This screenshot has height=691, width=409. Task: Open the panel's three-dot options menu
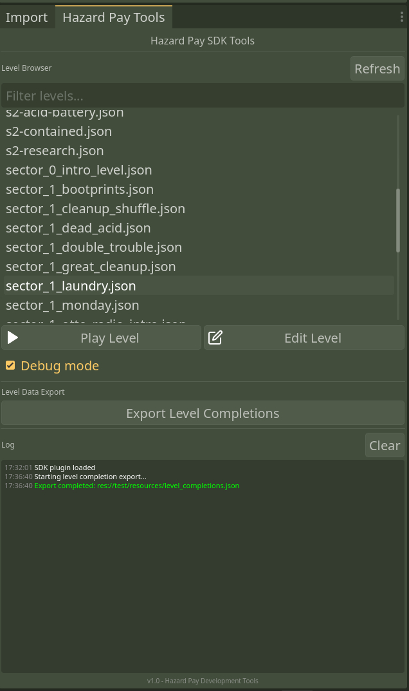tap(401, 17)
